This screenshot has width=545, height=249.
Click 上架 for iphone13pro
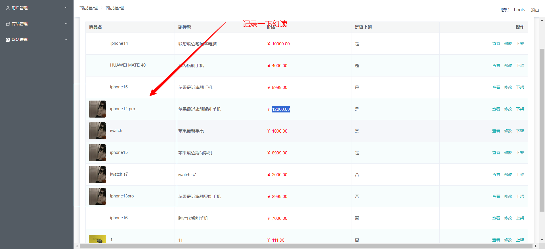(x=520, y=196)
